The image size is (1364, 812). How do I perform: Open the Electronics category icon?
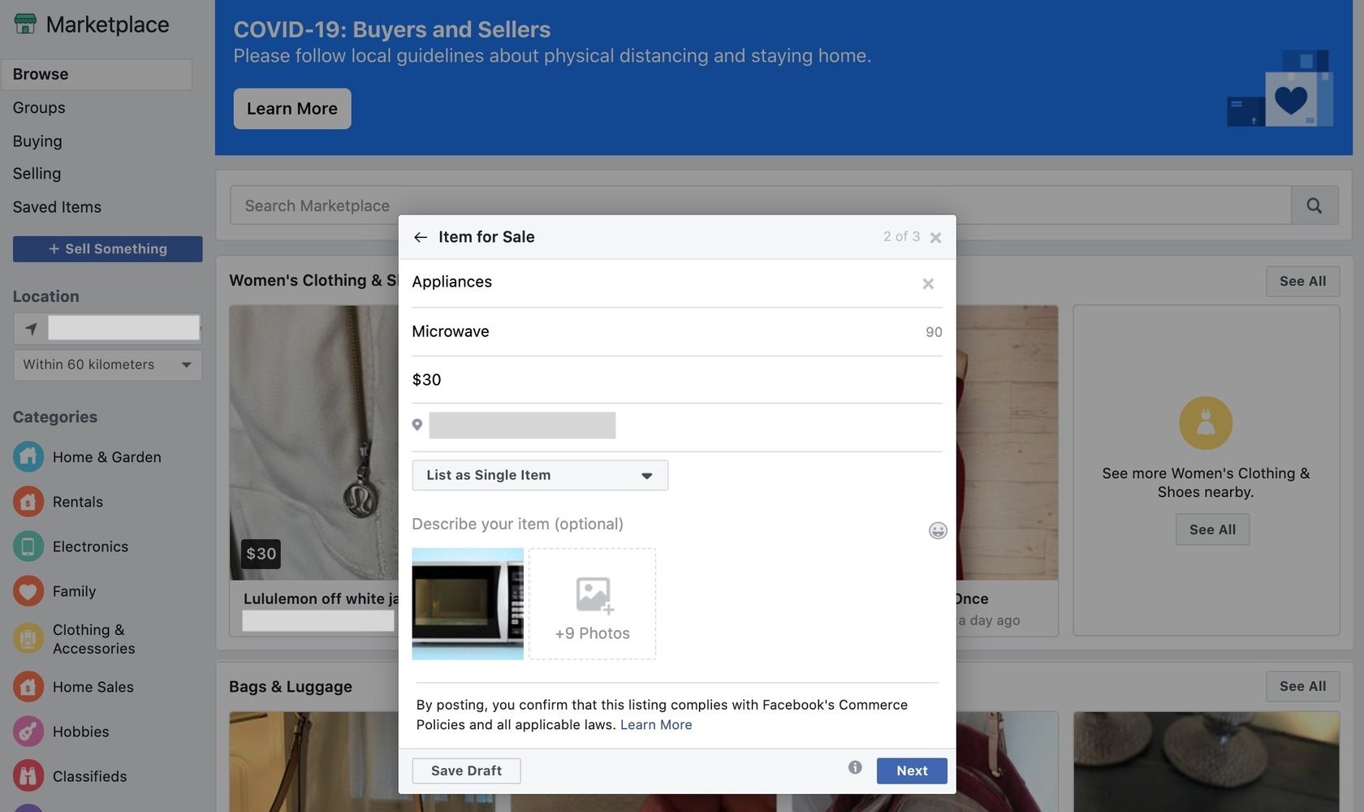[28, 546]
